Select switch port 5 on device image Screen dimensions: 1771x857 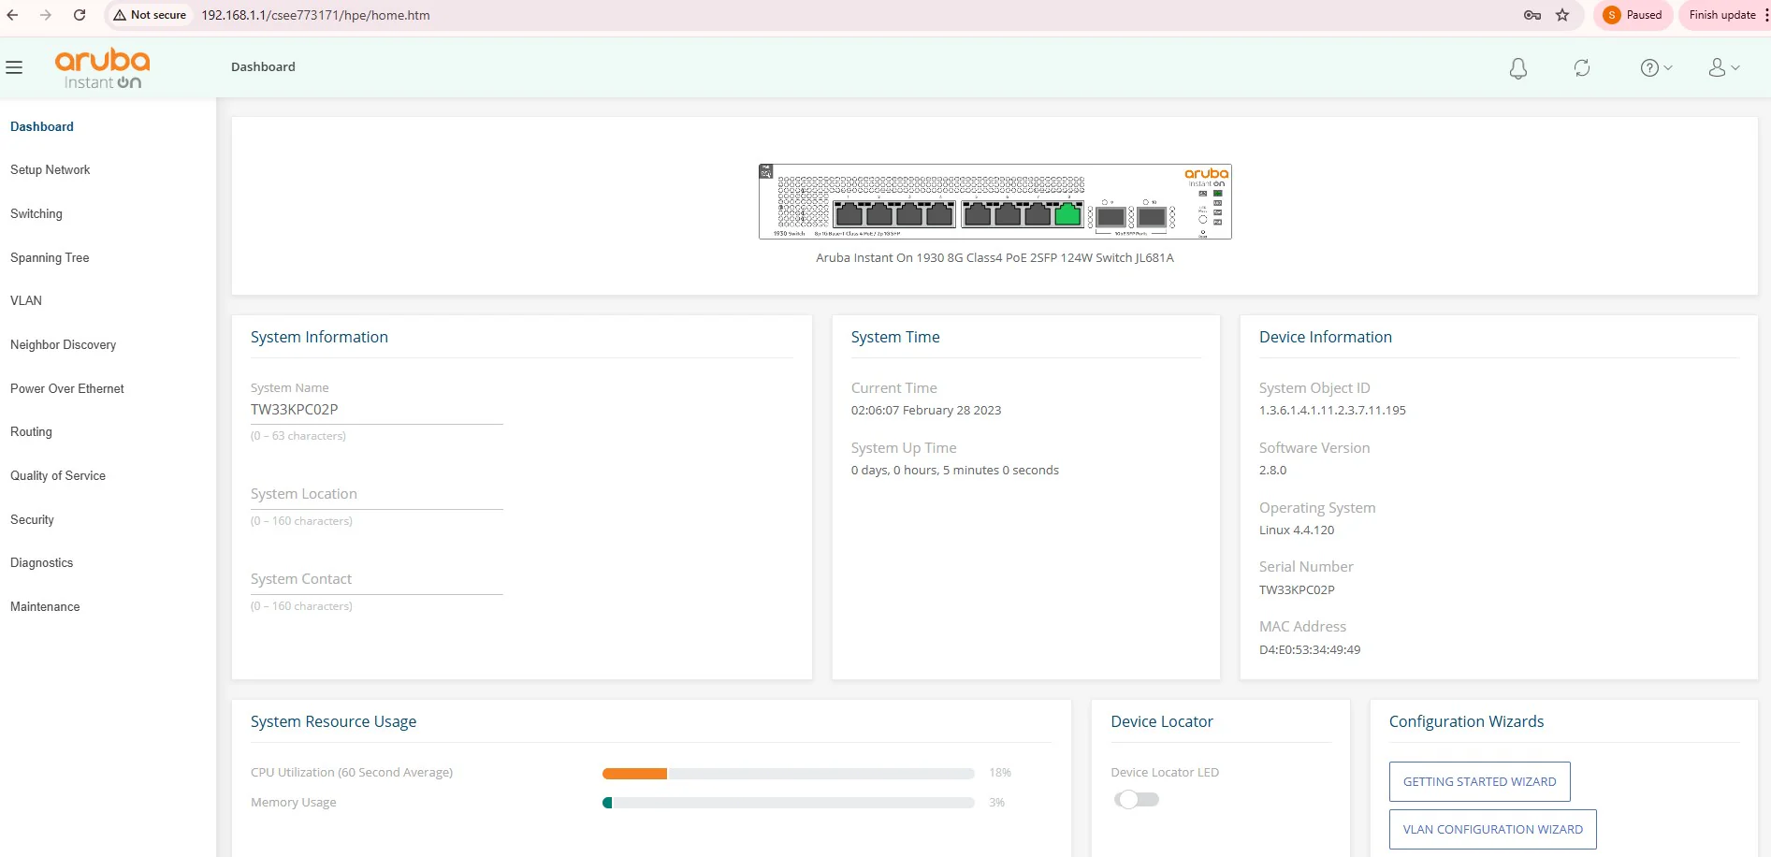click(x=978, y=214)
